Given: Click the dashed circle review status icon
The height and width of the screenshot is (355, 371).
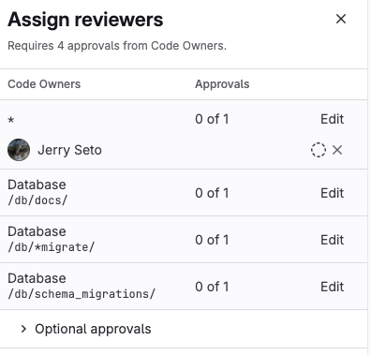Looking at the screenshot, I should (319, 150).
